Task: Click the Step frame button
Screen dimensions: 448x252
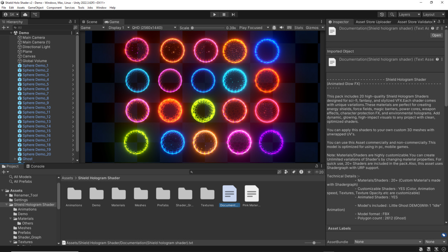Action: (233, 14)
